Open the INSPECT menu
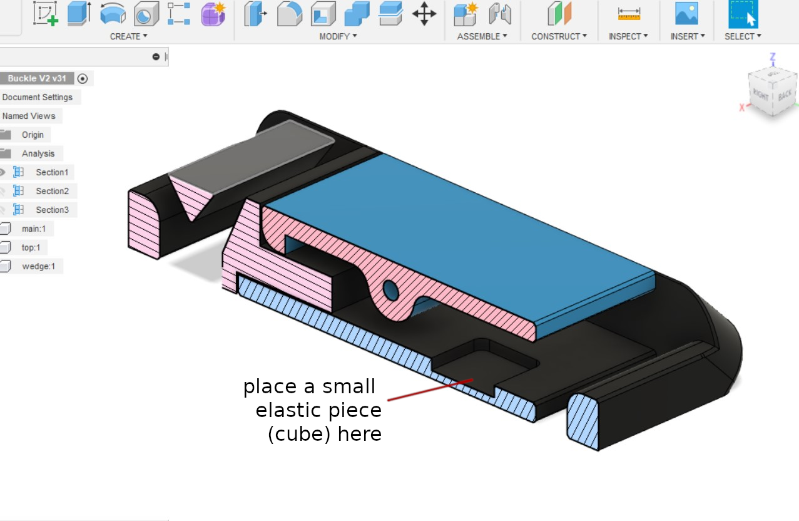The image size is (799, 521). point(628,36)
